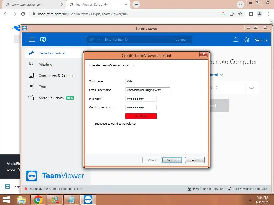
Task: Open the Chrome profile icon
Action: point(260,14)
